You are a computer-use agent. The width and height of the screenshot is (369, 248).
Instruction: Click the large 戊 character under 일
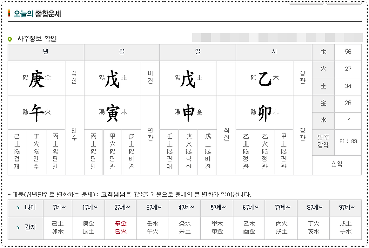click(188, 78)
